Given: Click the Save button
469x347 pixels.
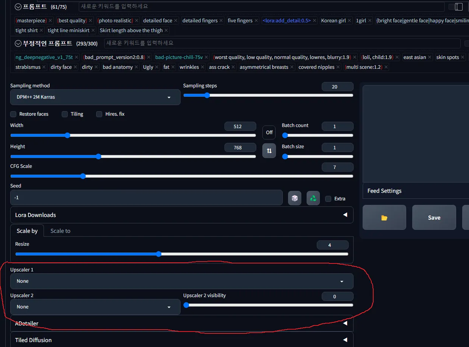Looking at the screenshot, I should click(x=434, y=217).
